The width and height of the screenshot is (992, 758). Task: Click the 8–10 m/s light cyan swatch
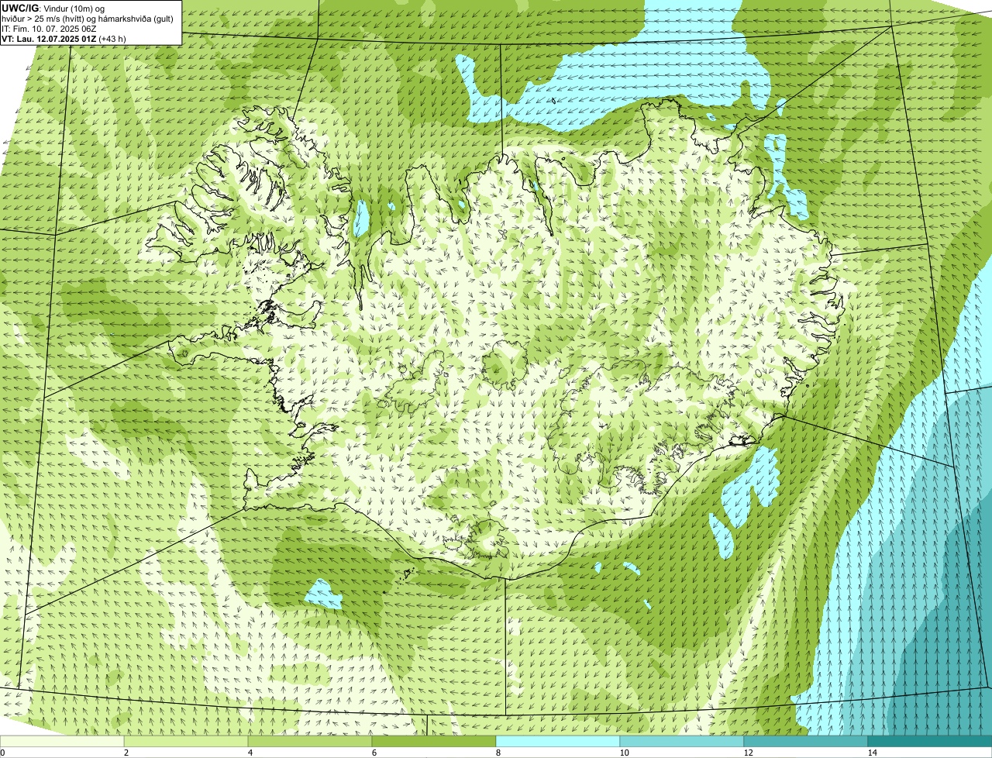558,742
